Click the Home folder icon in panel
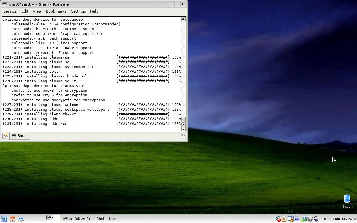Viewport: 357px width, 223px height. (x=12, y=219)
